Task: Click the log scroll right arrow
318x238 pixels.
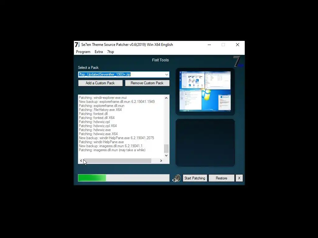Action: pyautogui.click(x=161, y=161)
